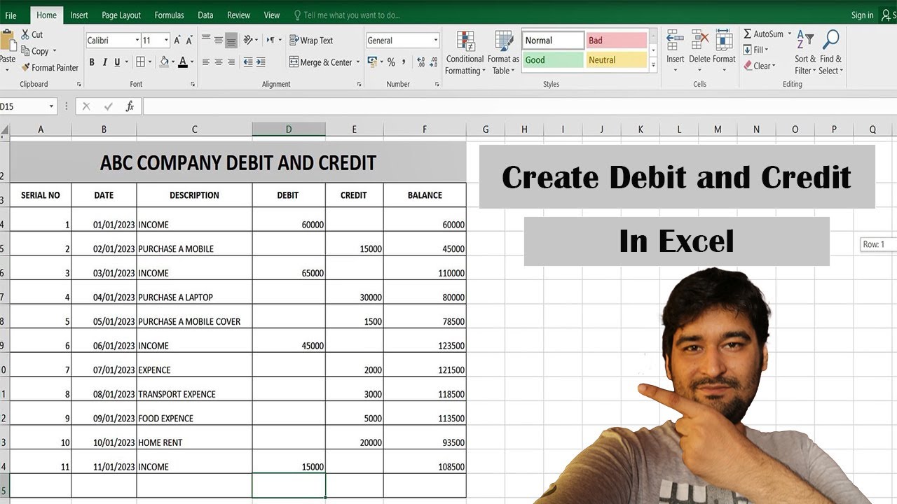This screenshot has height=504, width=897.
Task: Toggle Bold formatting
Action: tap(92, 62)
